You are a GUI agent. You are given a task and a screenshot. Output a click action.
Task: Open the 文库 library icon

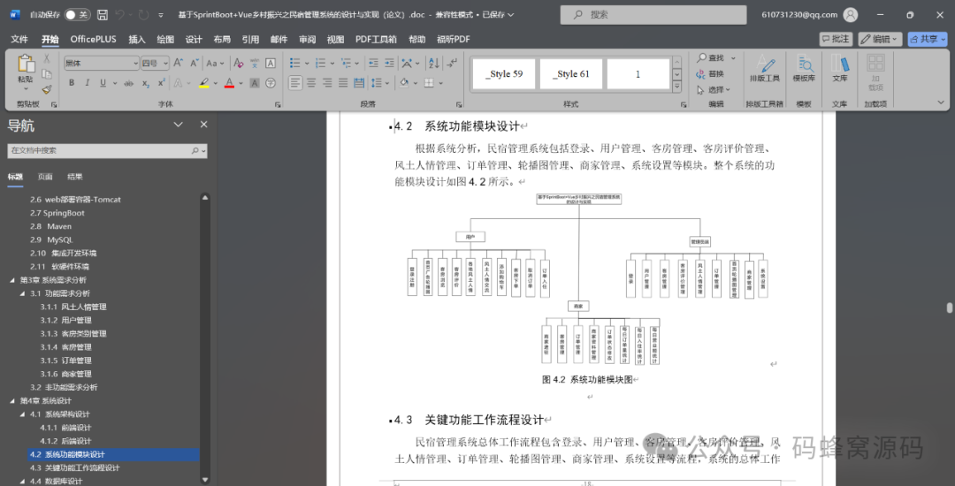click(x=840, y=69)
